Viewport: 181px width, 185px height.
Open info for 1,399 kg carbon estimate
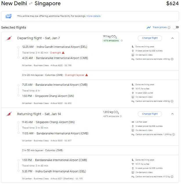click(173, 135)
